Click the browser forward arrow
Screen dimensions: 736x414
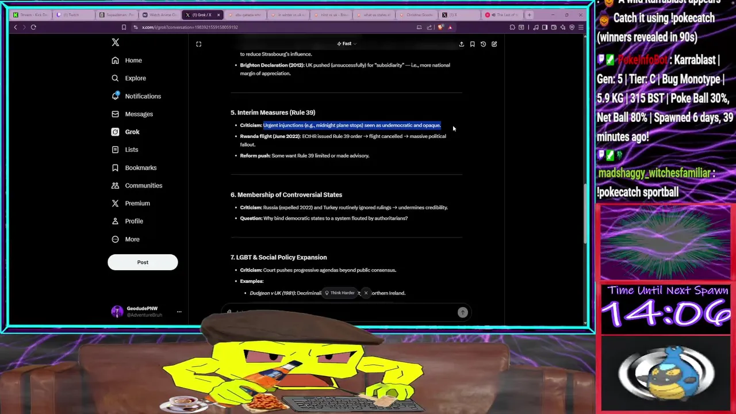24,27
